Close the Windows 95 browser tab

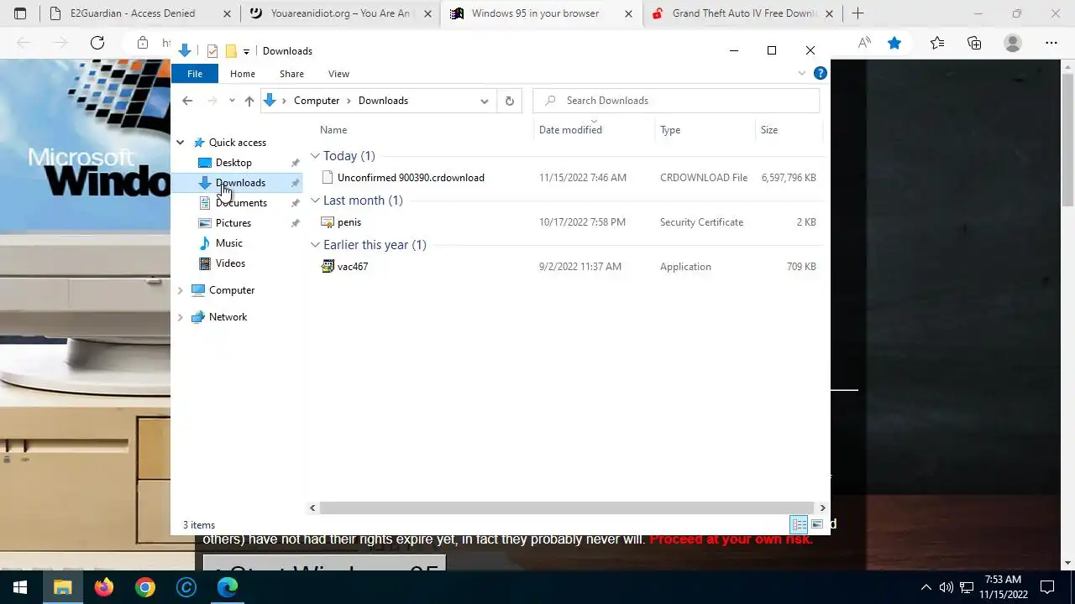click(628, 13)
